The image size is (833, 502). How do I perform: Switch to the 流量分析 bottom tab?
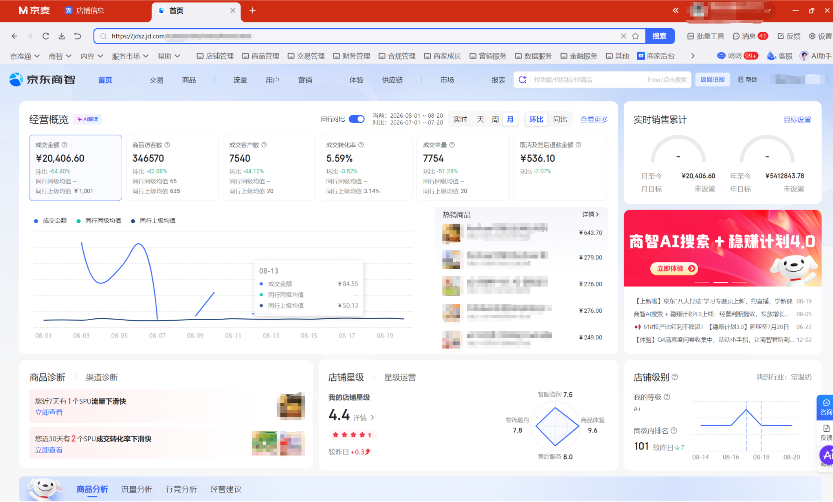tap(137, 489)
